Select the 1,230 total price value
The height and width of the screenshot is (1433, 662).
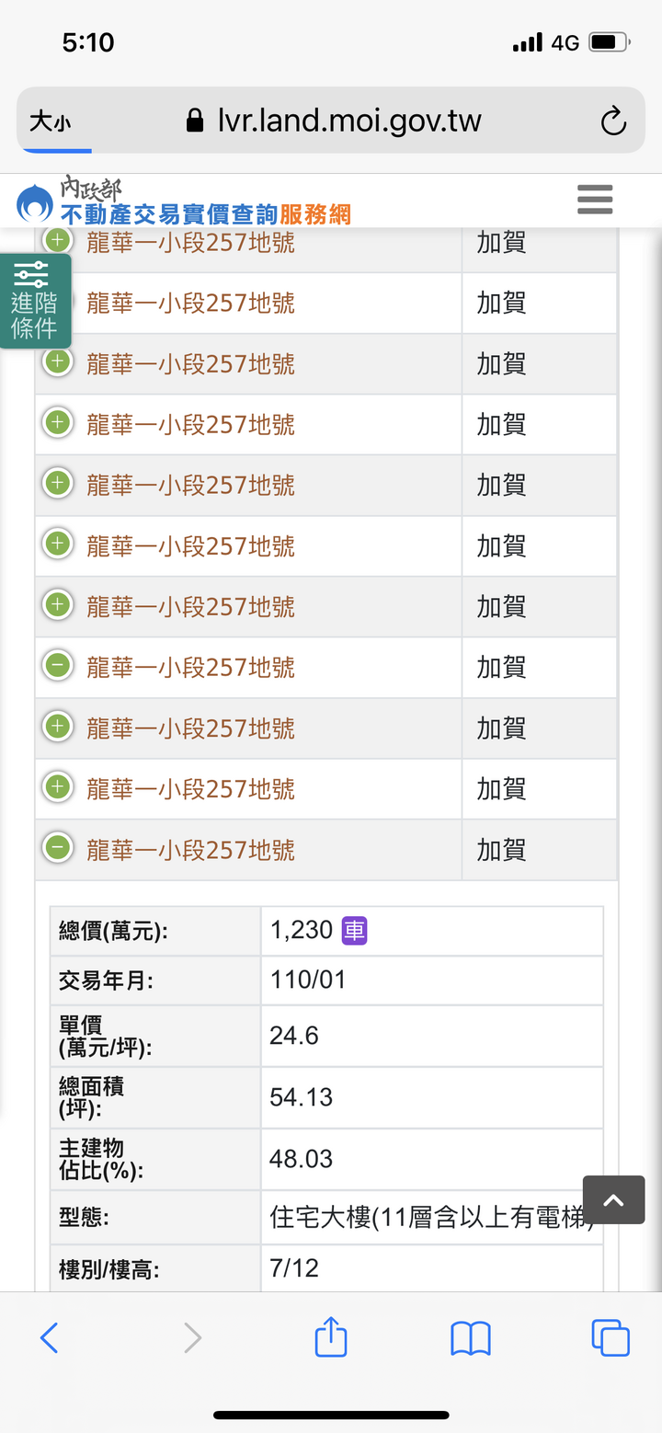point(302,930)
